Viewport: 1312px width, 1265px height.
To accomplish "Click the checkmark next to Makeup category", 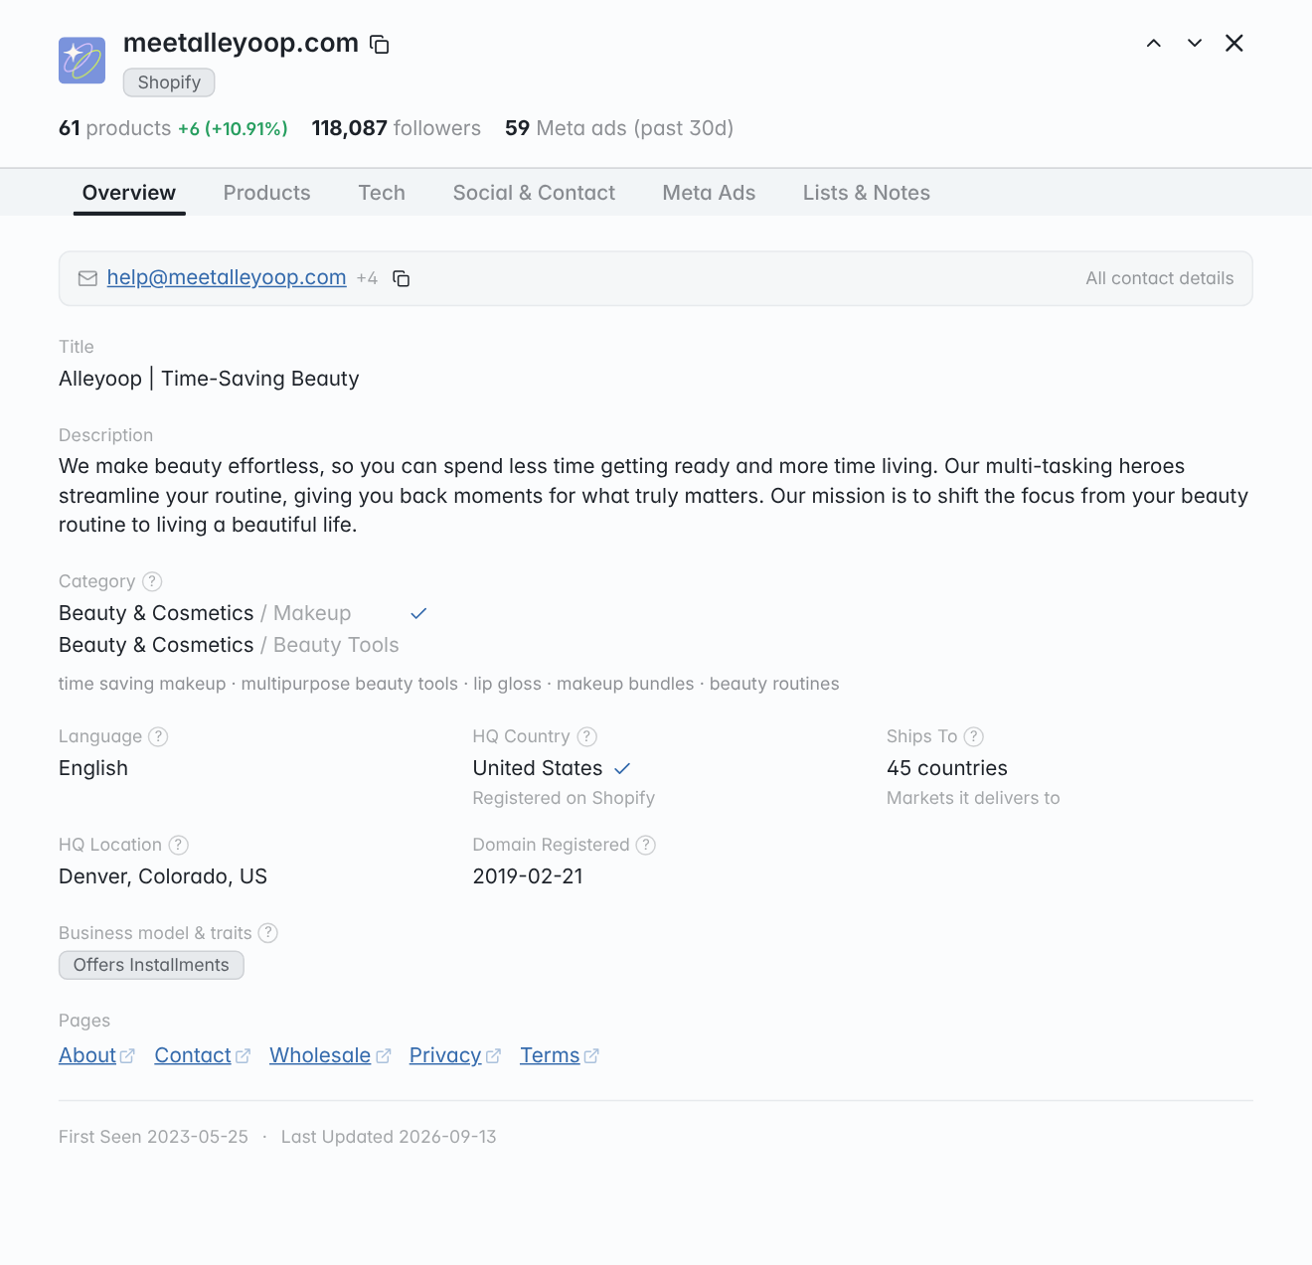I will coord(418,613).
